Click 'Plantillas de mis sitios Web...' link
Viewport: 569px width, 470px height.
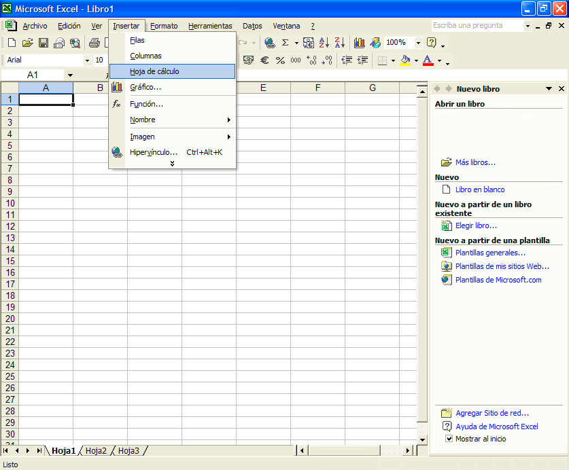(502, 266)
